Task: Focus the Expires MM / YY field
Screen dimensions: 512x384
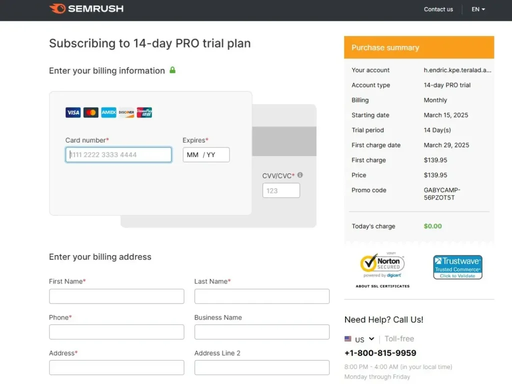Action: [x=206, y=155]
